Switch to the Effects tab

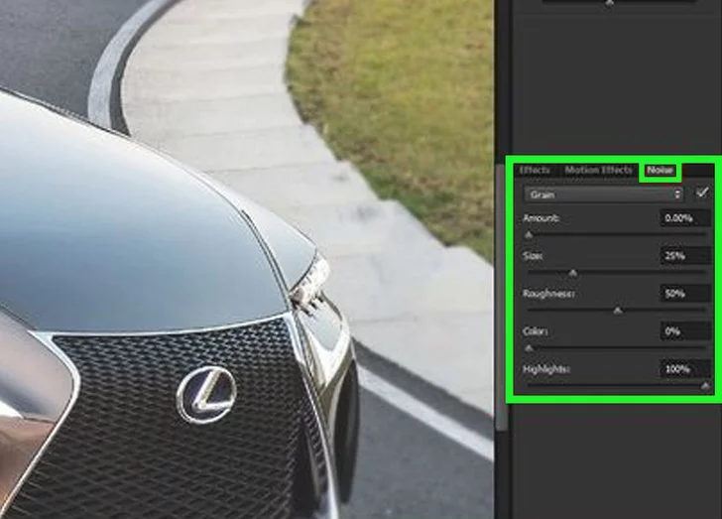(x=535, y=170)
